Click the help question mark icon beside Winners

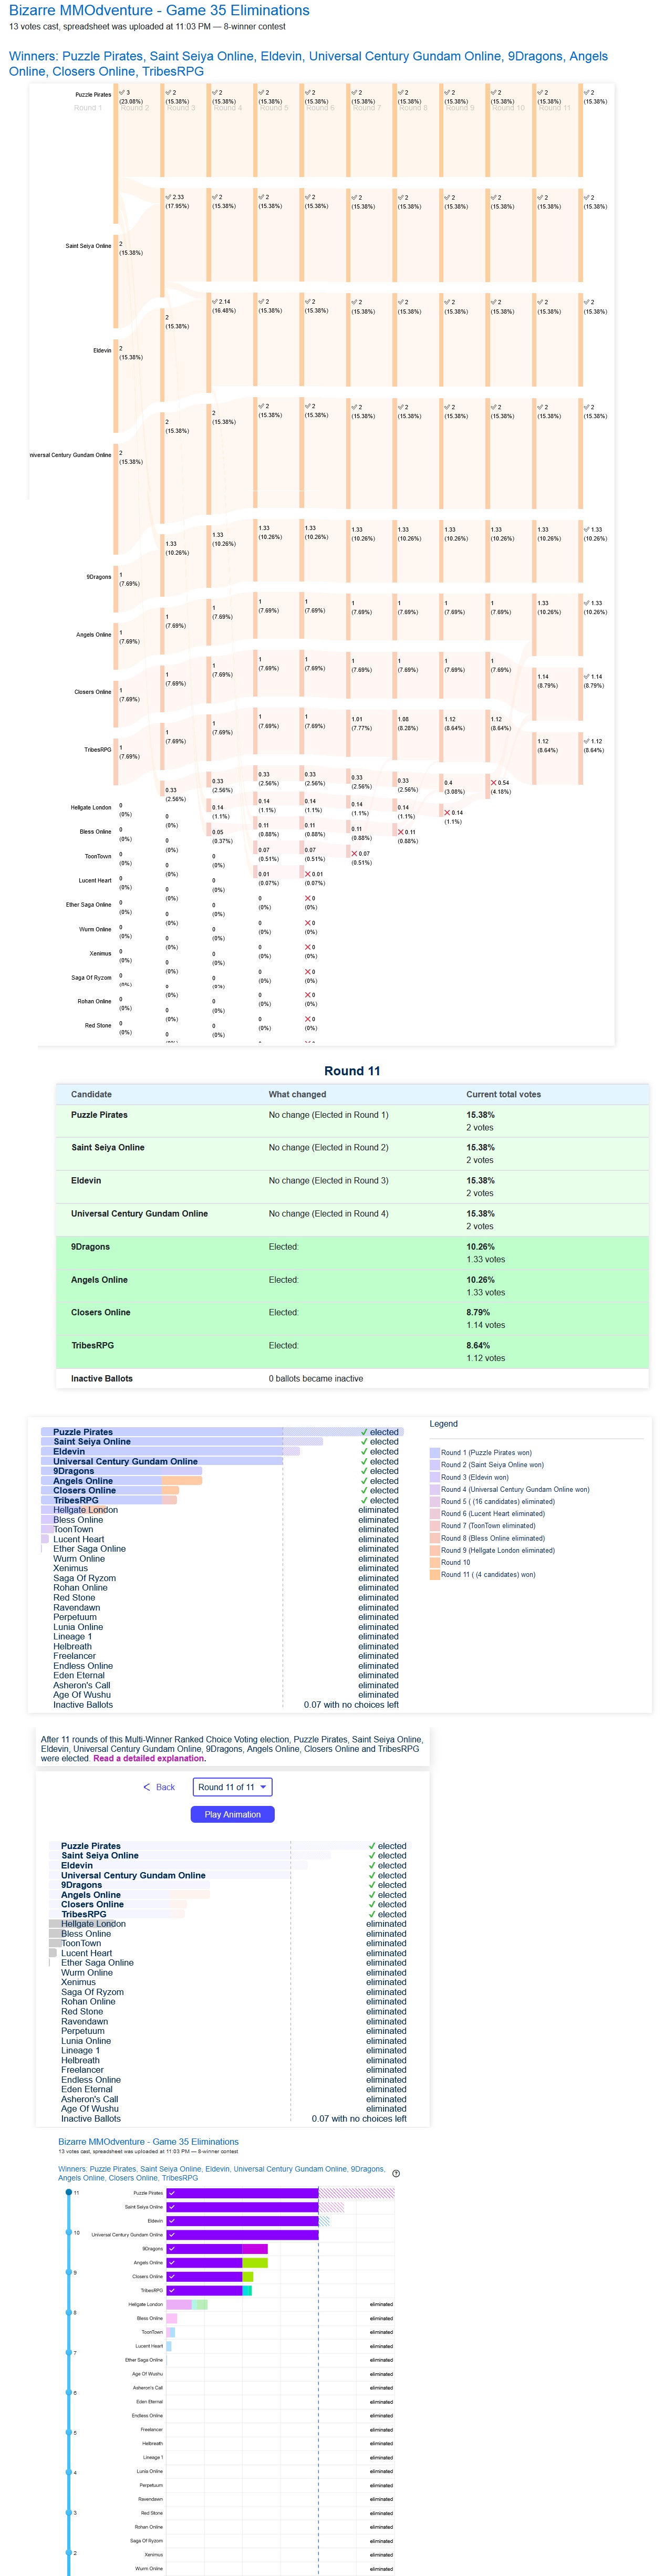pyautogui.click(x=396, y=2174)
